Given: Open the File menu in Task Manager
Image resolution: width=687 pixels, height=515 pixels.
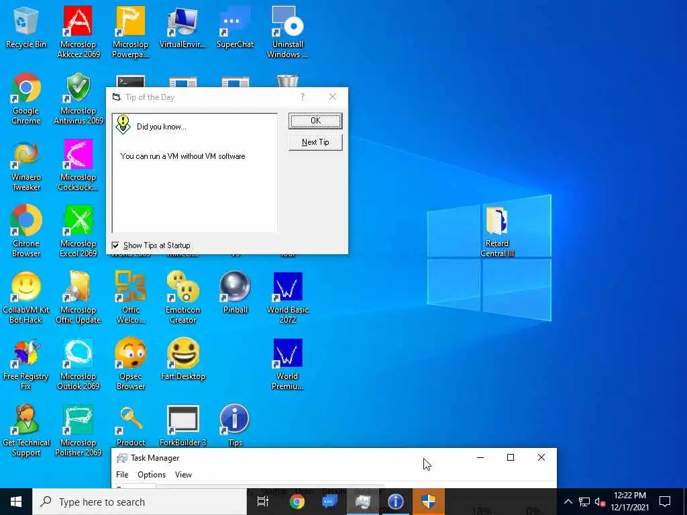Looking at the screenshot, I should 122,475.
